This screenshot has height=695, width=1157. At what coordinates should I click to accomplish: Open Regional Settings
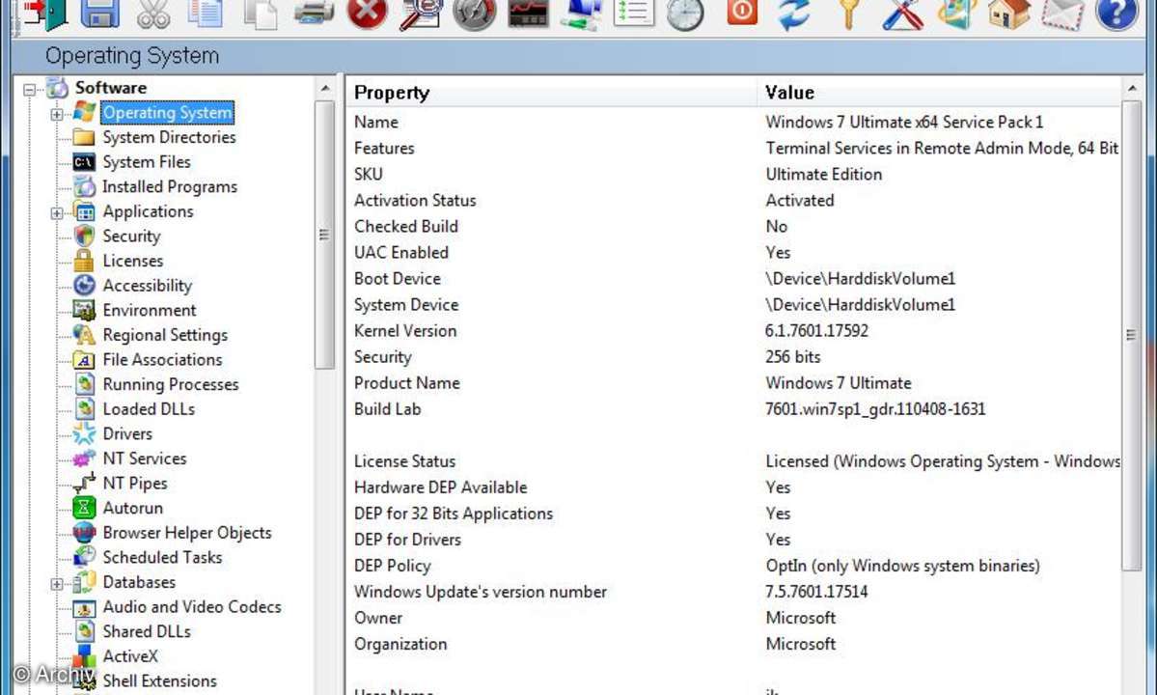[x=165, y=335]
